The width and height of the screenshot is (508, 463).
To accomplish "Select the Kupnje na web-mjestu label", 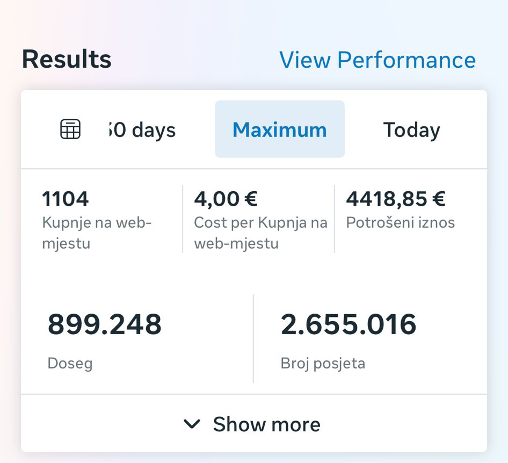I will (97, 233).
